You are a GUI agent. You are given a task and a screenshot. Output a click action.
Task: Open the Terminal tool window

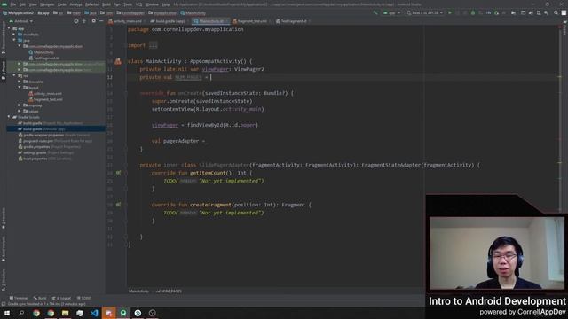[x=18, y=298]
